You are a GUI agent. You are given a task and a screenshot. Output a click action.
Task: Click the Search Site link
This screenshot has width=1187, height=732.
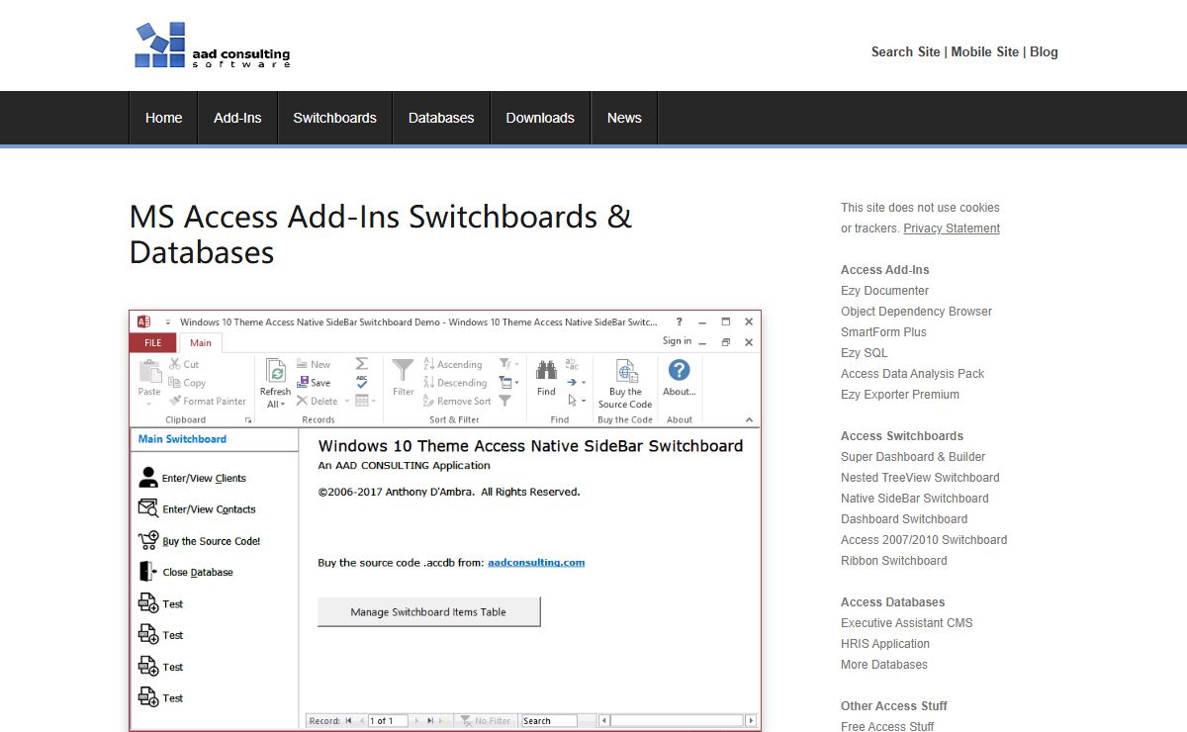pyautogui.click(x=905, y=51)
